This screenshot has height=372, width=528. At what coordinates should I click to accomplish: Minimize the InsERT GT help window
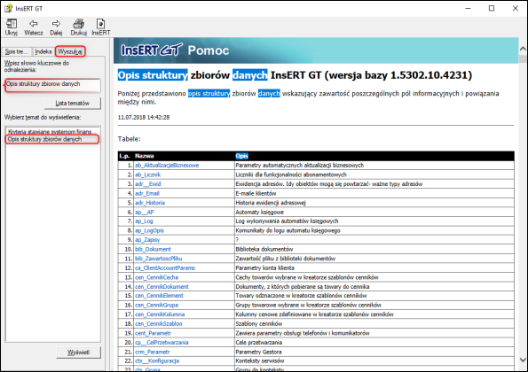point(468,8)
